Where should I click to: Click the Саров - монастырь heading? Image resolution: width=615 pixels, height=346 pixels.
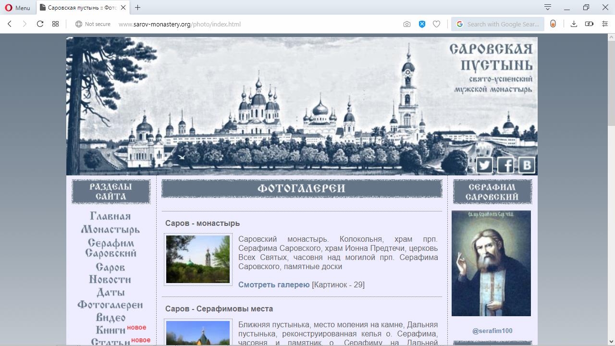(x=202, y=223)
